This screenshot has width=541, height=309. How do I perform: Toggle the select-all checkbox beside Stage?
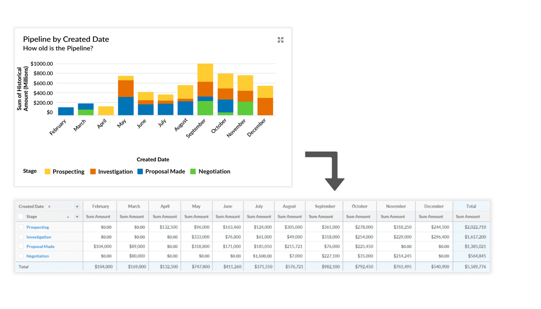pyautogui.click(x=21, y=217)
